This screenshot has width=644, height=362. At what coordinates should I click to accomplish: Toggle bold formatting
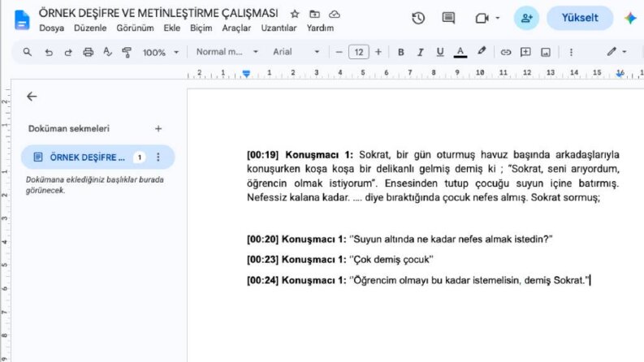[x=401, y=52]
